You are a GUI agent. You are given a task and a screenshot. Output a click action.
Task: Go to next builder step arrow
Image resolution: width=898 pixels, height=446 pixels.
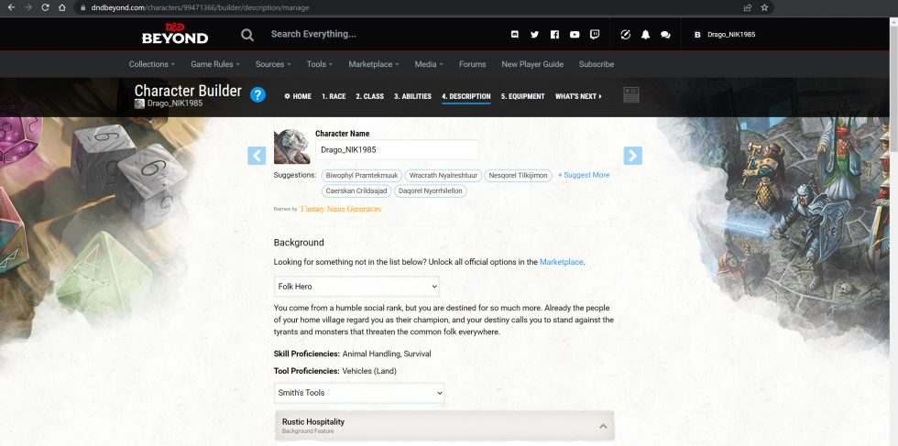[633, 155]
